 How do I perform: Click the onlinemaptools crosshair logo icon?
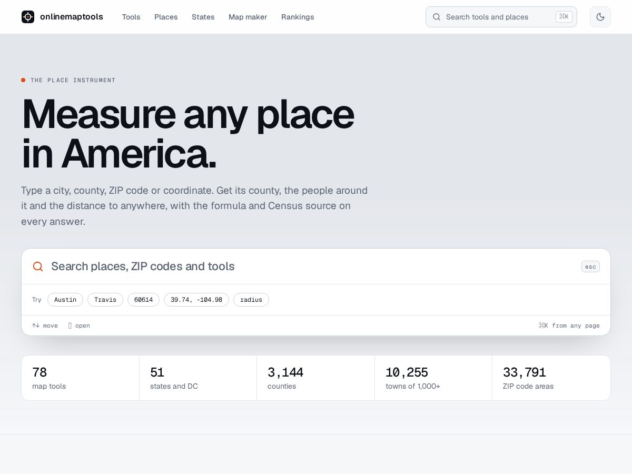pos(28,17)
